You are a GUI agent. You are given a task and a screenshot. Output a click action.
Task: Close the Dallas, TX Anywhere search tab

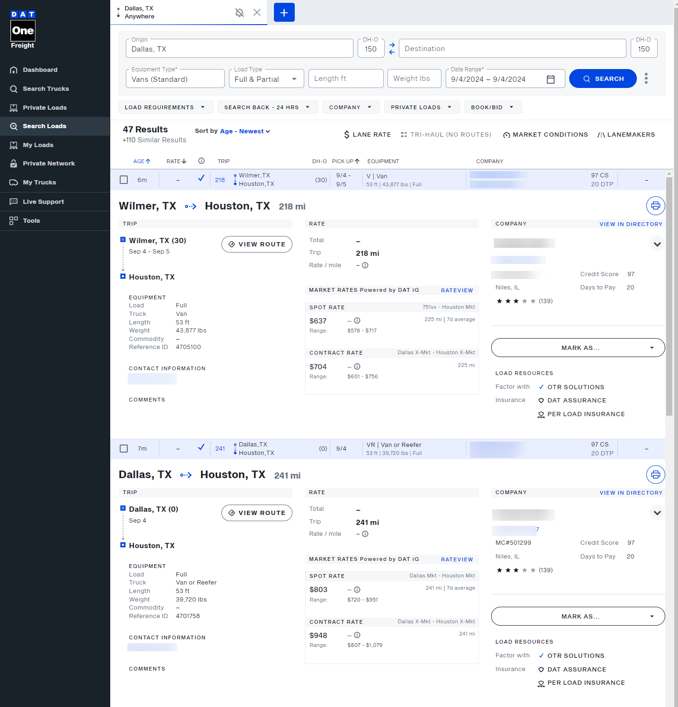(x=257, y=12)
